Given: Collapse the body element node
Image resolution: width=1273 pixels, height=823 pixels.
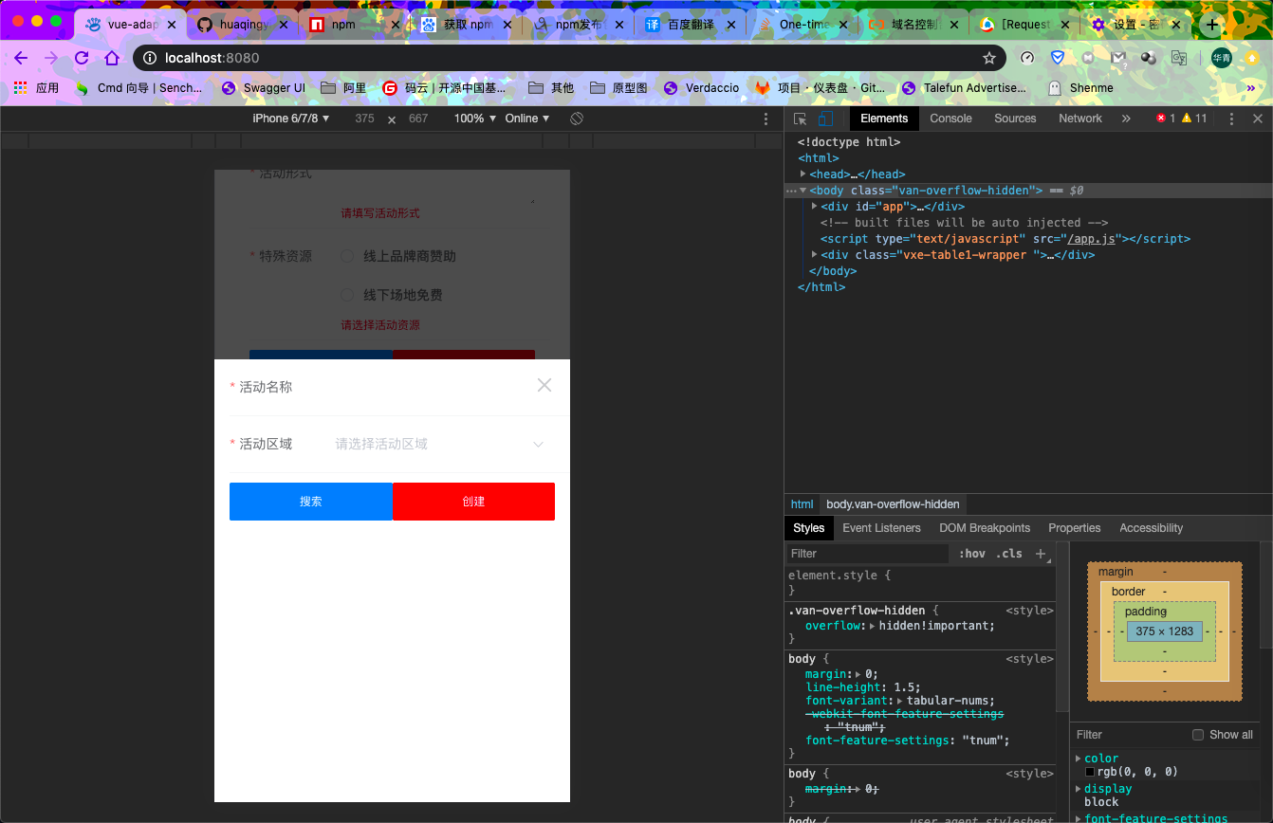Looking at the screenshot, I should pyautogui.click(x=803, y=191).
